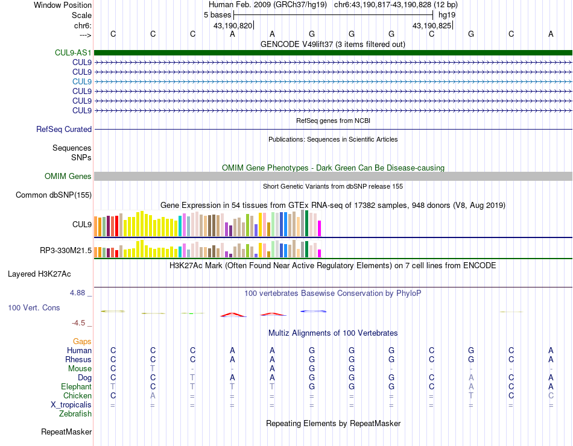This screenshot has height=446, width=573.
Task: Open the 'RefSeq genes from NCBI' track title
Action: coord(333,121)
